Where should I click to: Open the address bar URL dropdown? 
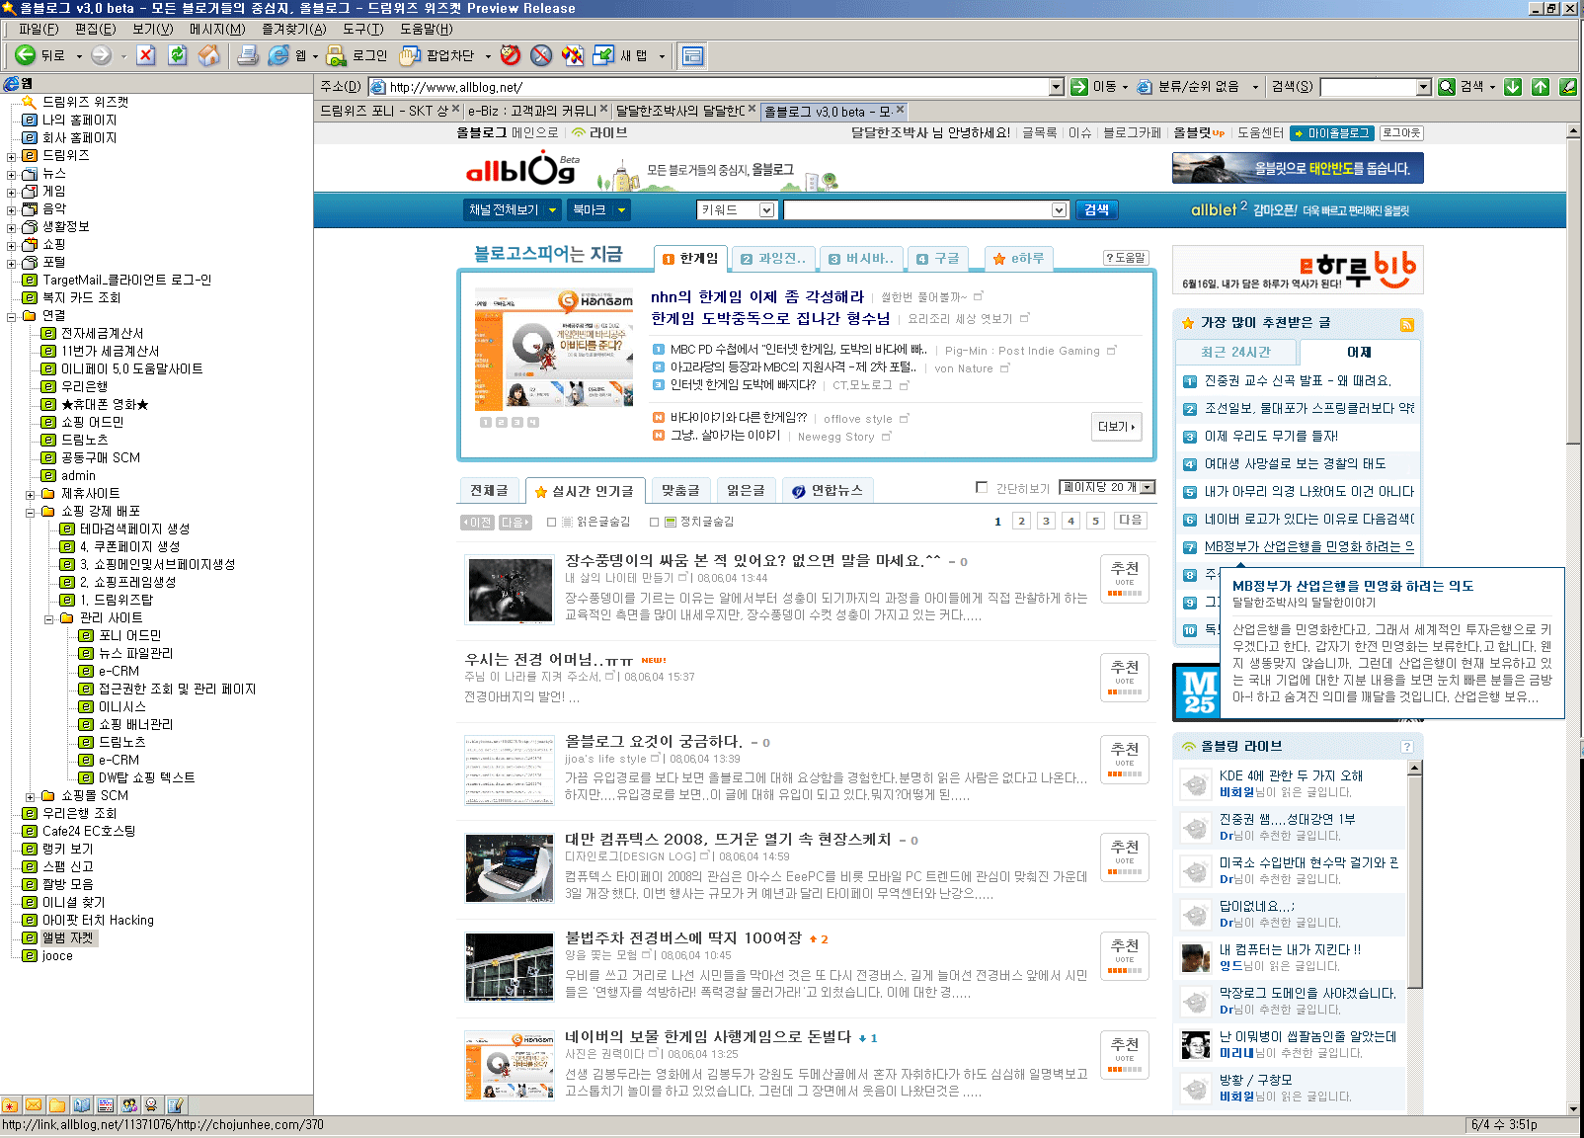1056,87
